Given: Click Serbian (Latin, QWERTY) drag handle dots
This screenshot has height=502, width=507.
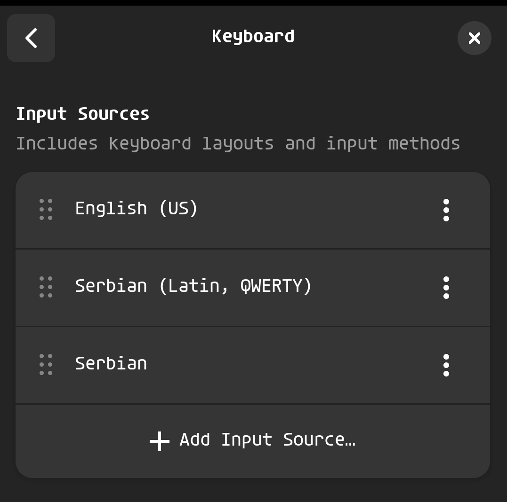Looking at the screenshot, I should pyautogui.click(x=46, y=287).
